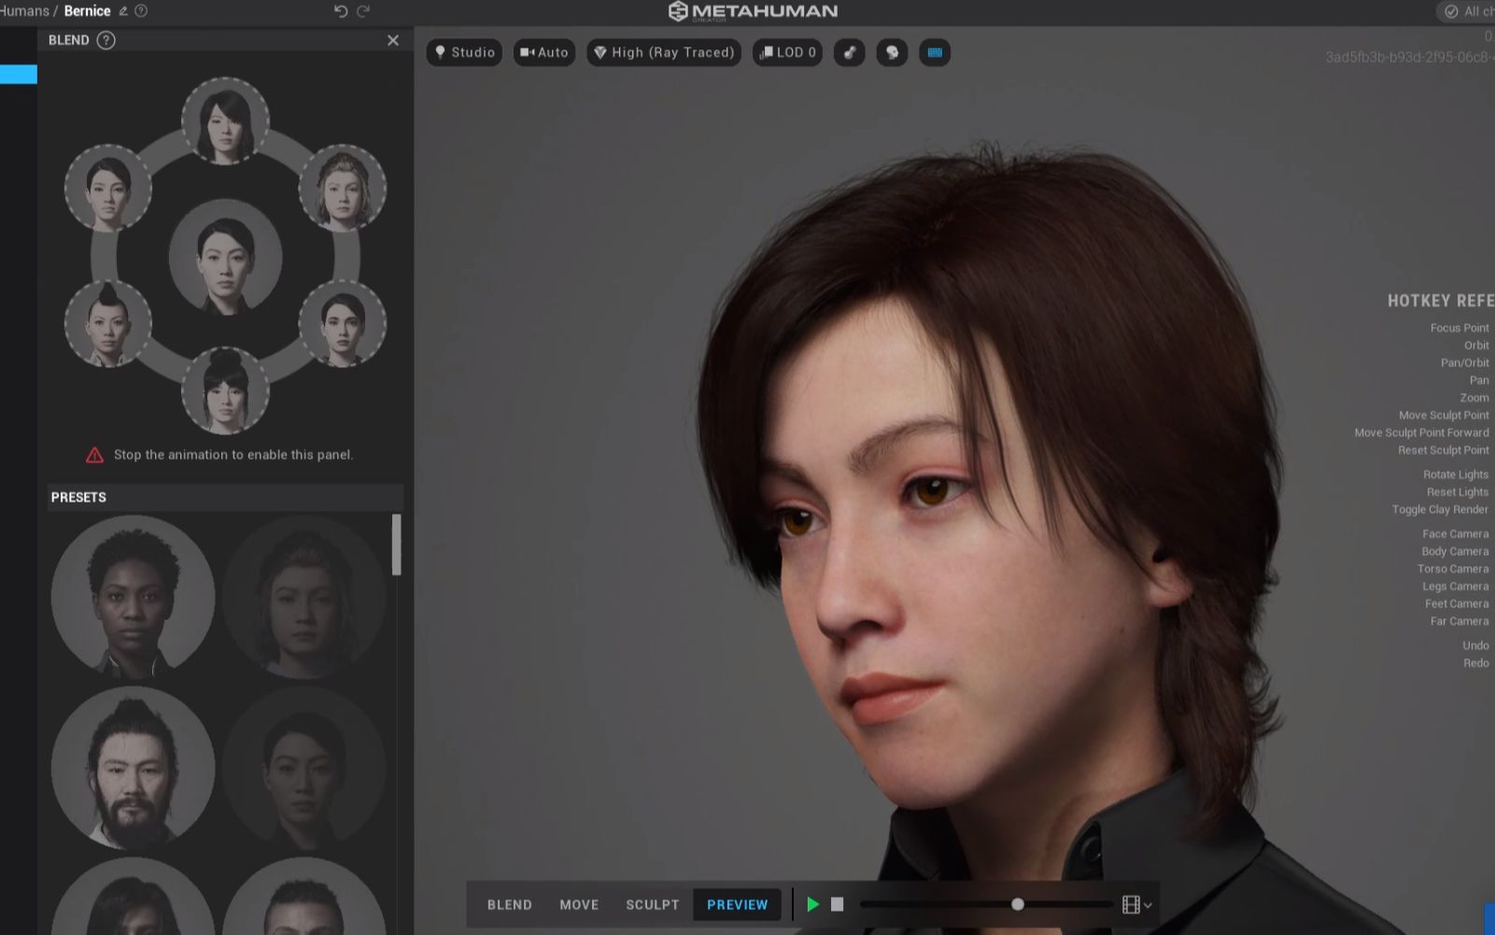1495x935 pixels.
Task: Click the redo arrow in the title bar
Action: (x=363, y=11)
